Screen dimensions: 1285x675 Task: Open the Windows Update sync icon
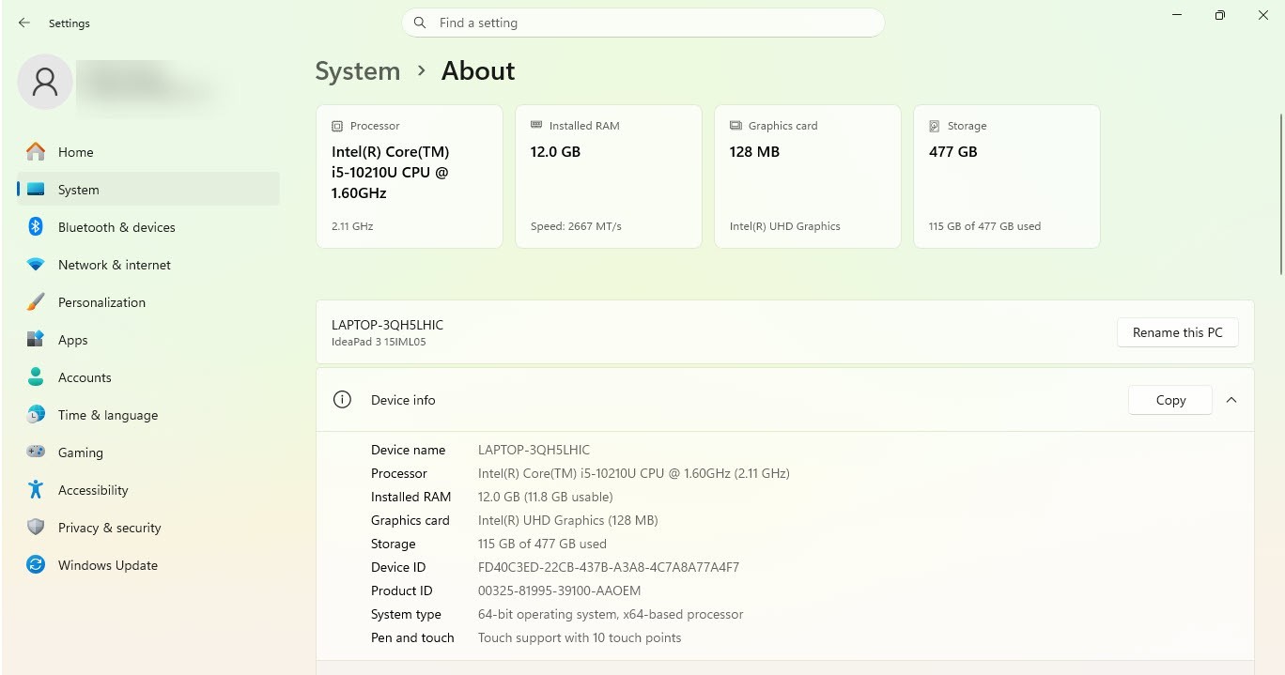[x=36, y=564]
